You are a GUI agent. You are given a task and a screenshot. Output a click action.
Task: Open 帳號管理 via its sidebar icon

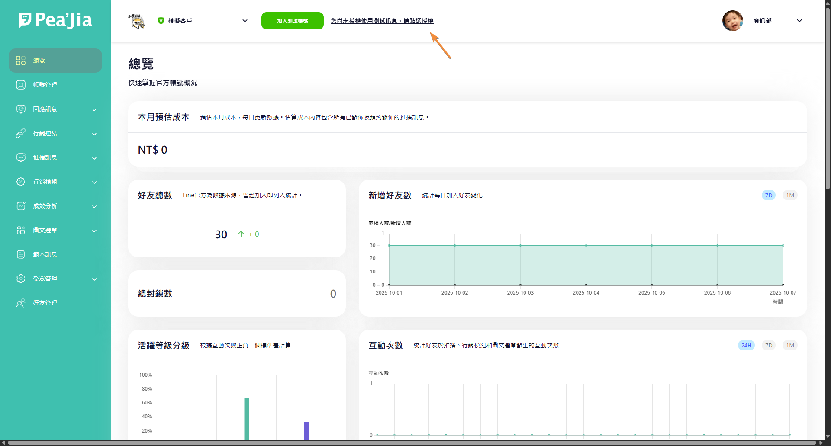[x=21, y=85]
